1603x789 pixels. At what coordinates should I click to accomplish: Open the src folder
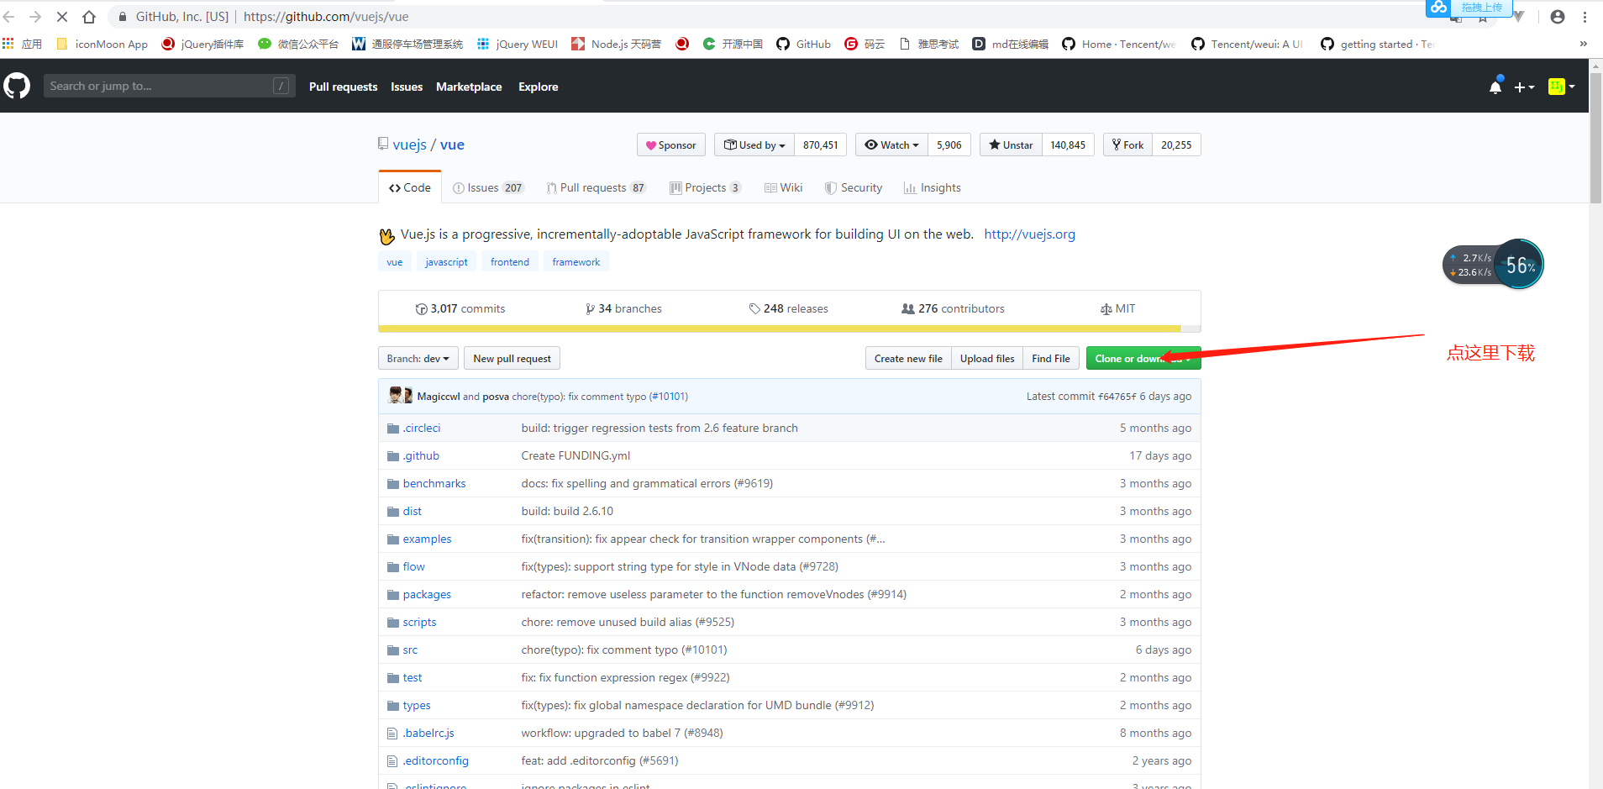coord(410,650)
